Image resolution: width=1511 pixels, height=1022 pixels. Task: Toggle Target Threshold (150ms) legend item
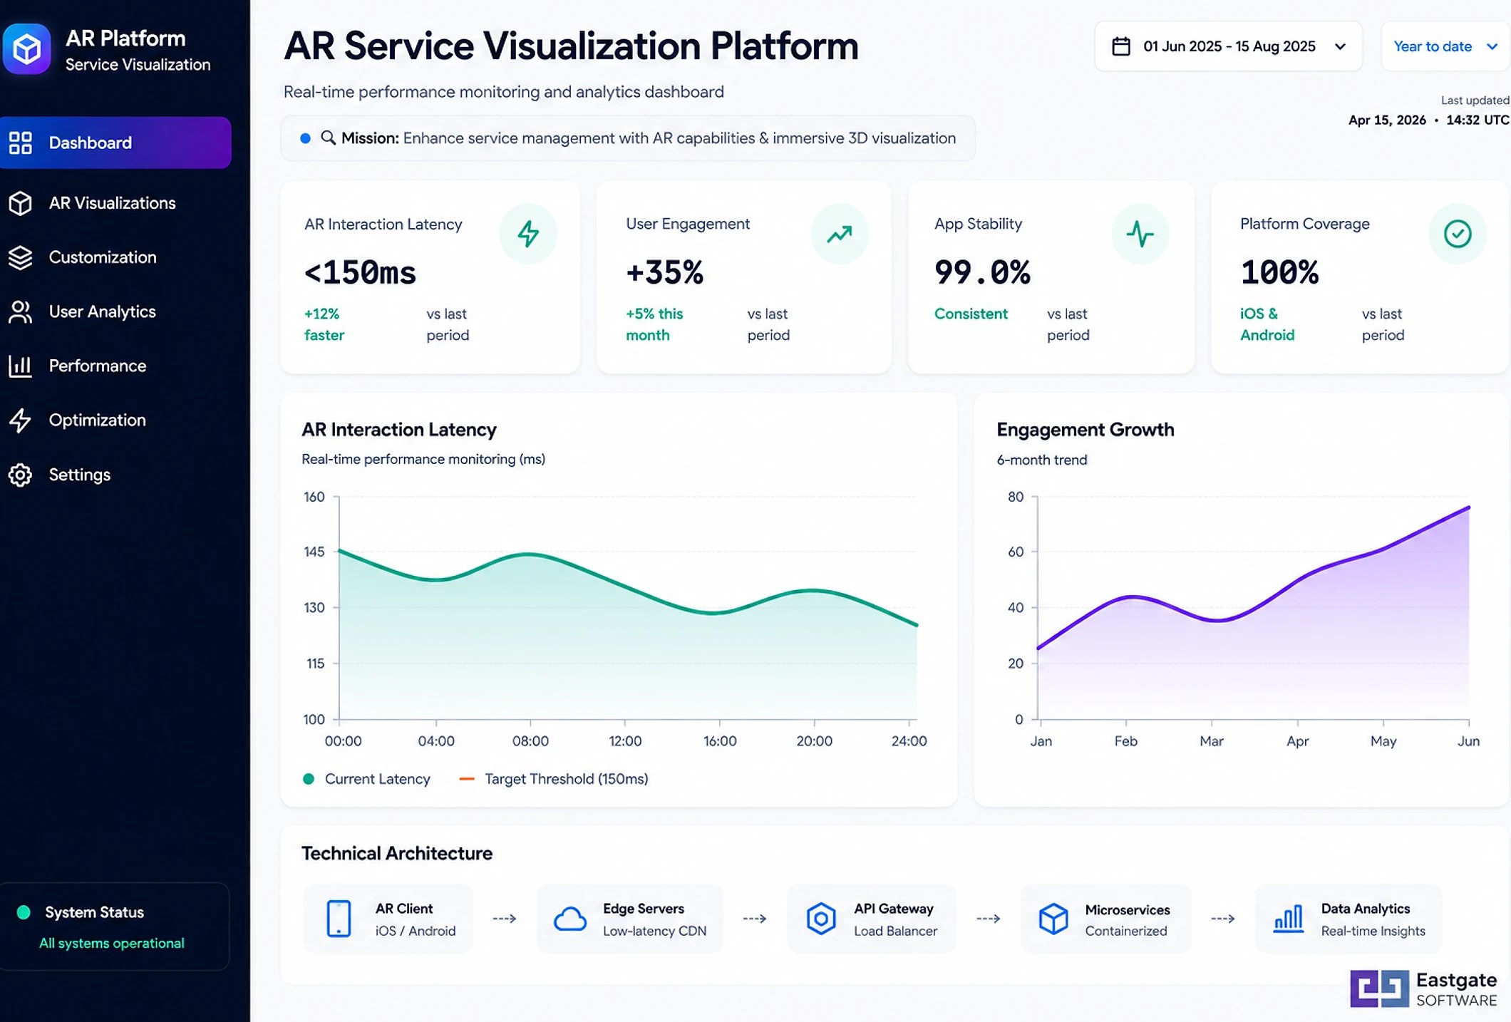(x=554, y=779)
